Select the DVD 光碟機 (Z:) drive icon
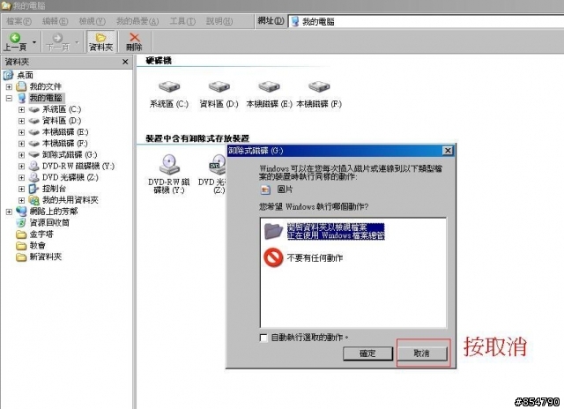Viewport: 564px width, 409px height. 218,165
